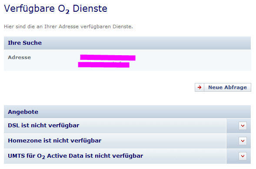Expand the Homezone ist nicht verfügbar row
The height and width of the screenshot is (169, 256).
(243, 141)
